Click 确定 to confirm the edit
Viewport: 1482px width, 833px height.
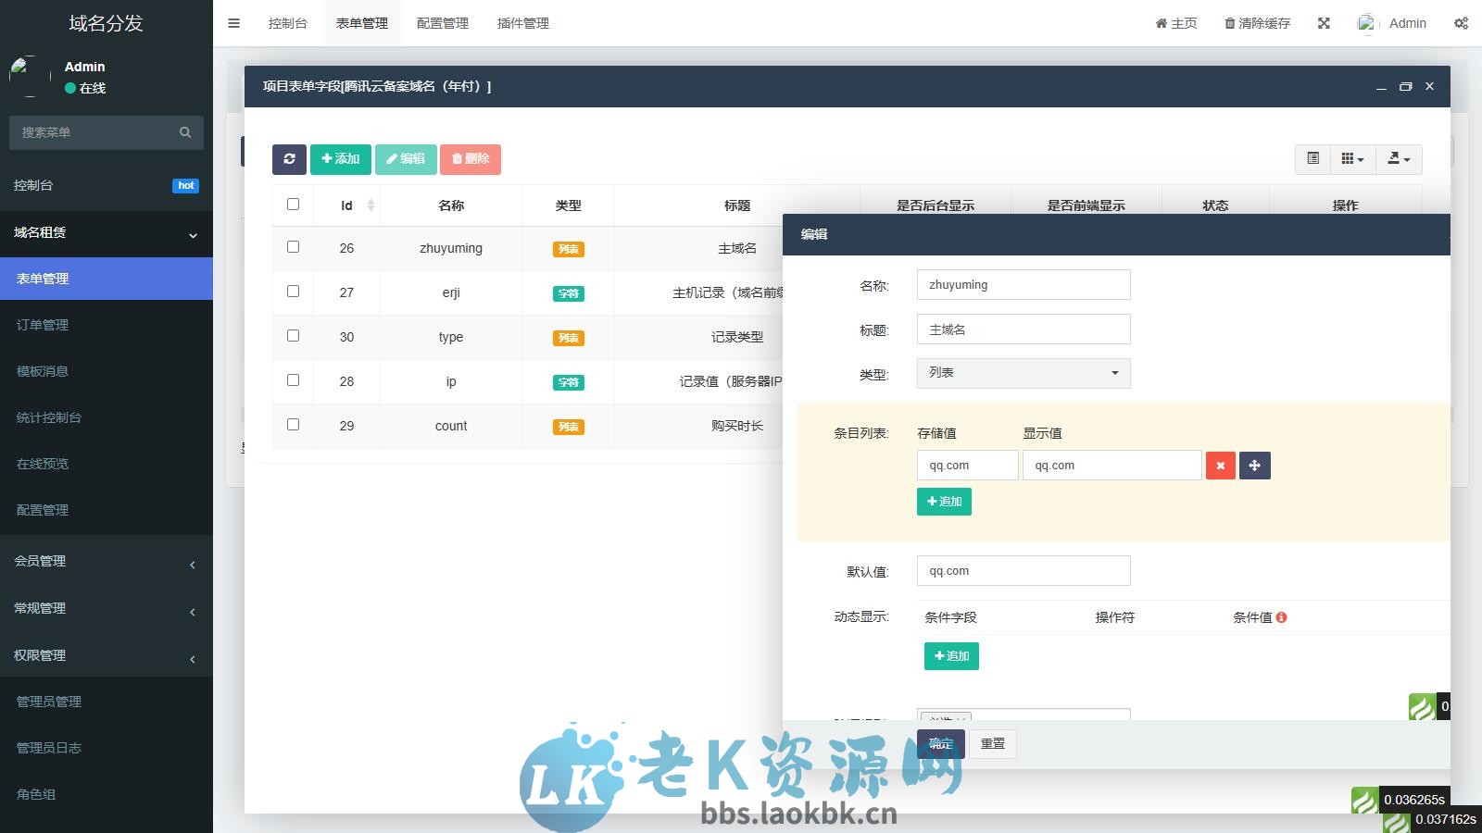coord(939,743)
